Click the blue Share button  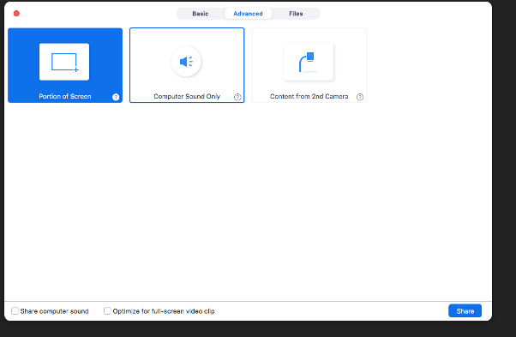tap(465, 310)
